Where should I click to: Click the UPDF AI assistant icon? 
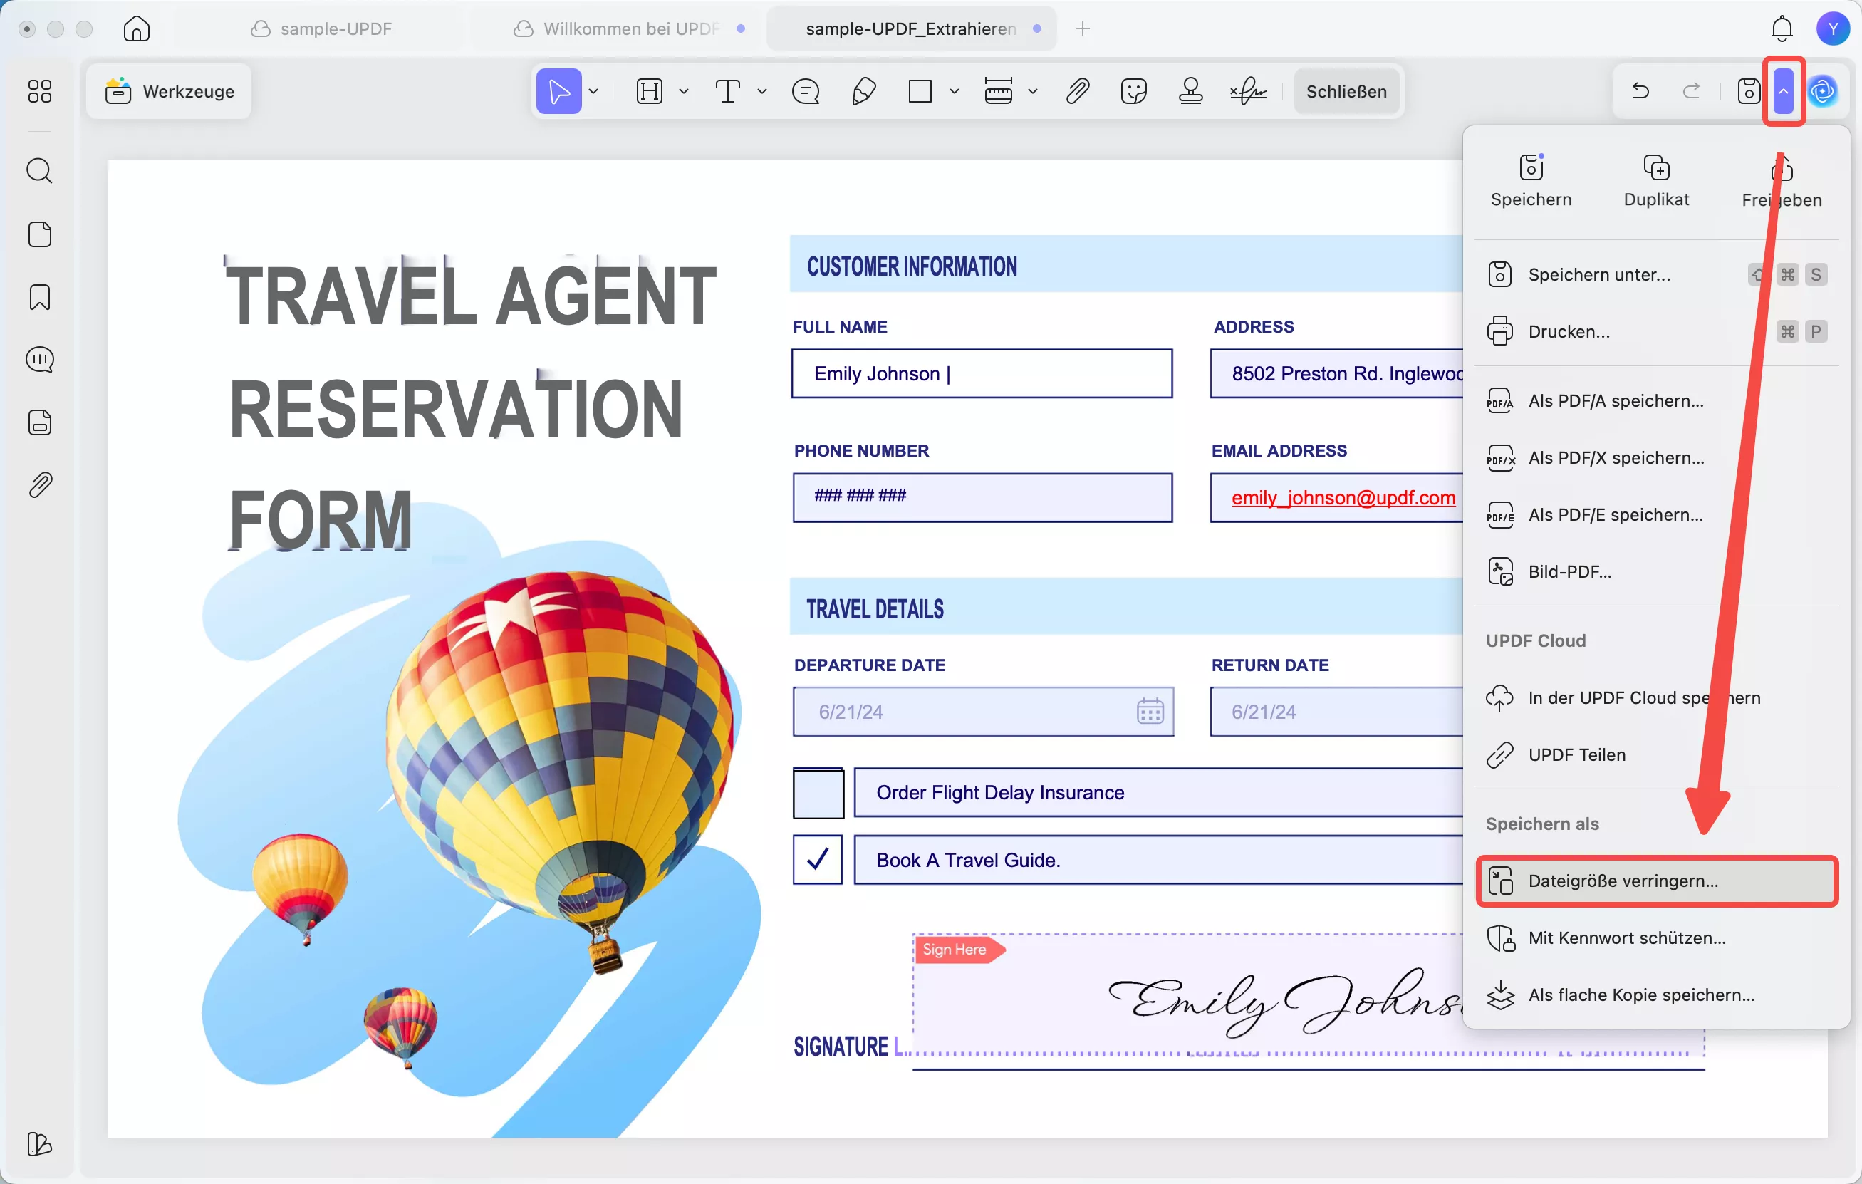(1823, 91)
